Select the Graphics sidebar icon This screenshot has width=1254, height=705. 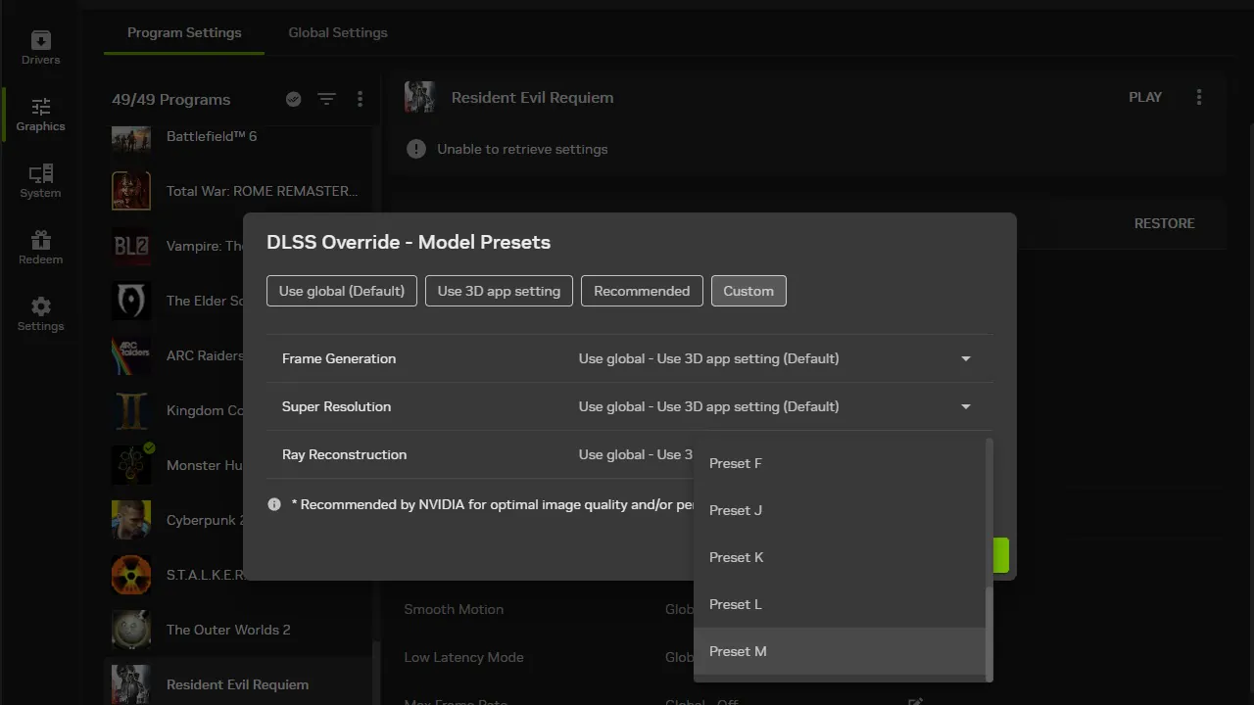(40, 115)
